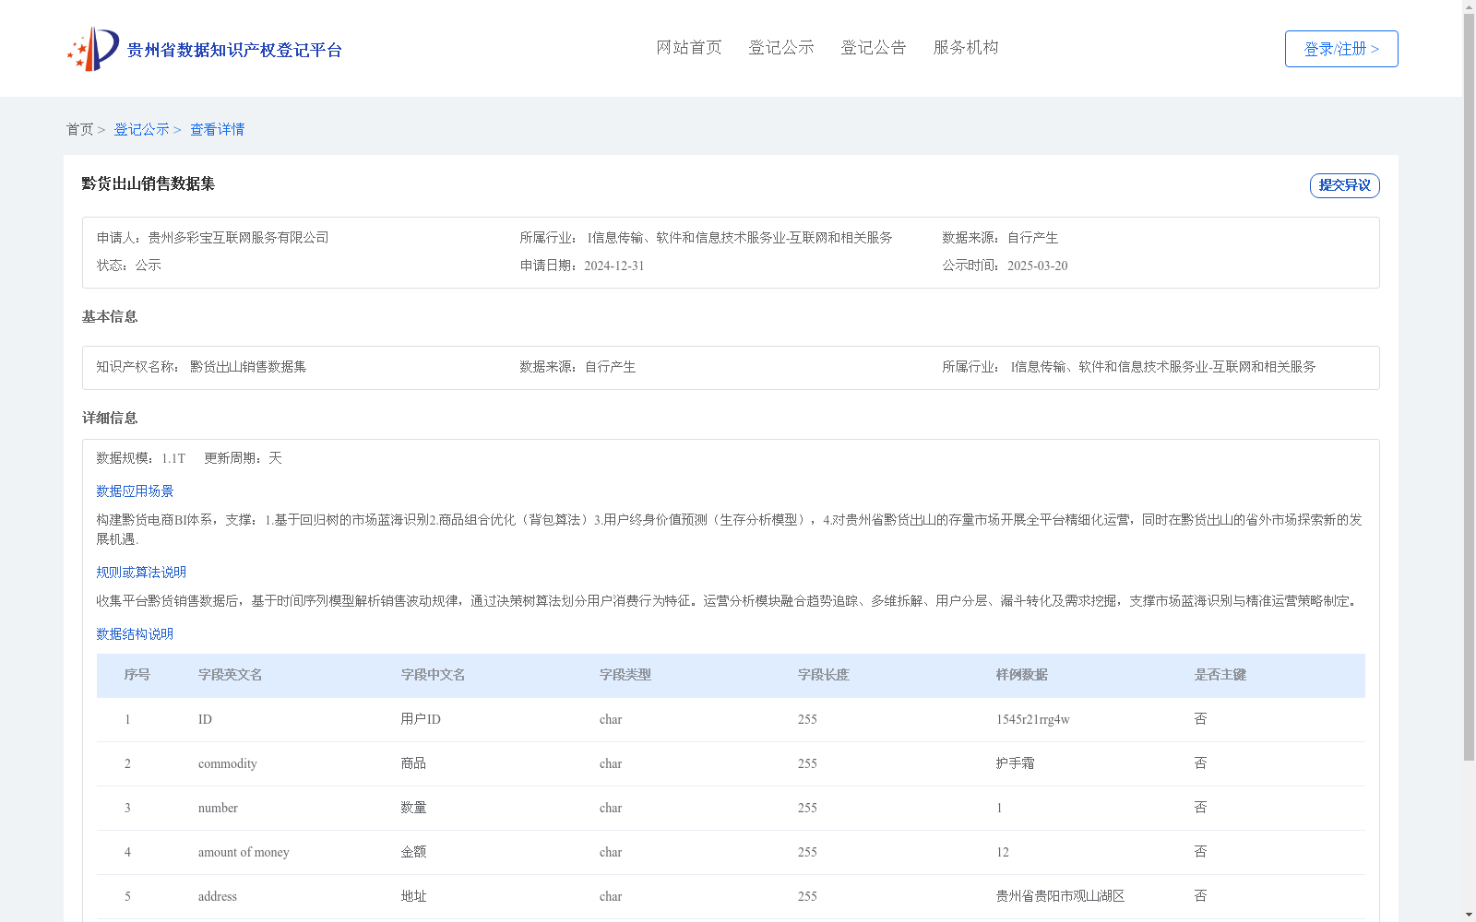Click the platform logo icon

(92, 49)
